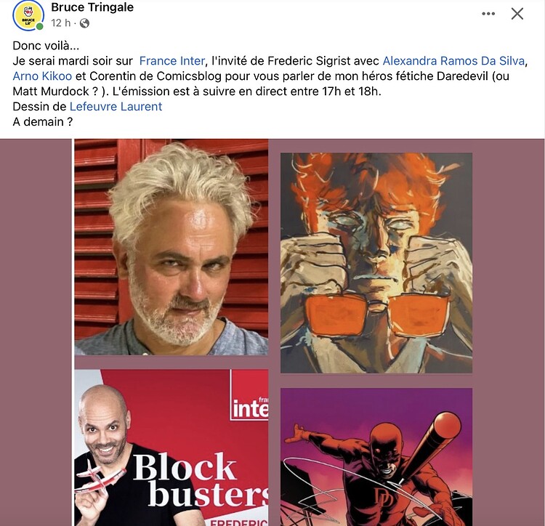Open the Alexandra Ramos Da Silva profile link
This screenshot has height=526, width=545.
pyautogui.click(x=453, y=61)
